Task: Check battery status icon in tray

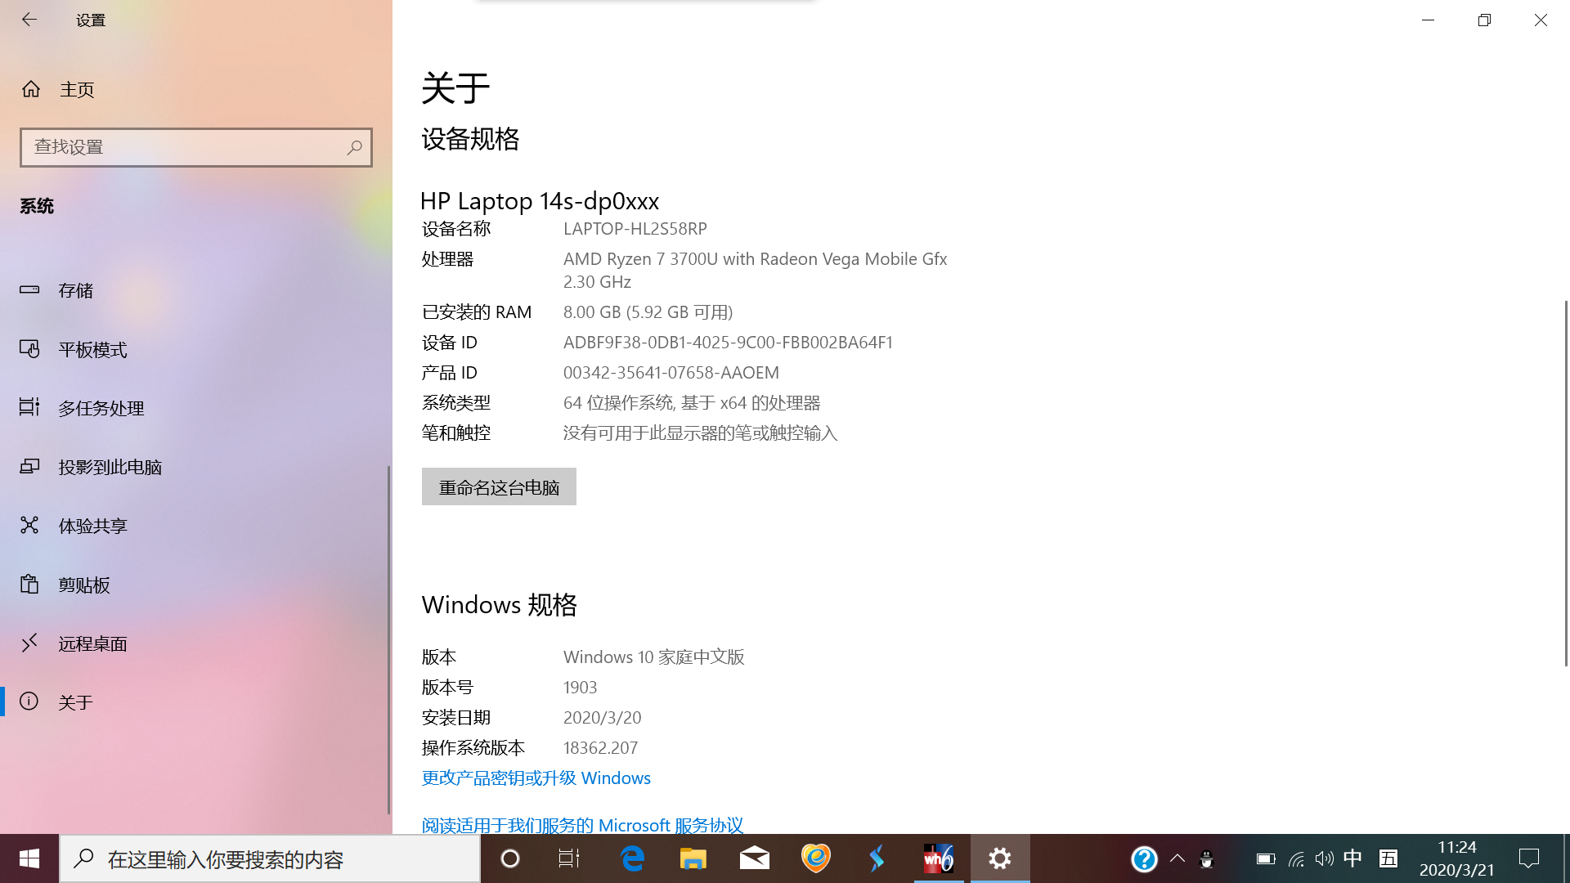Action: (1266, 858)
